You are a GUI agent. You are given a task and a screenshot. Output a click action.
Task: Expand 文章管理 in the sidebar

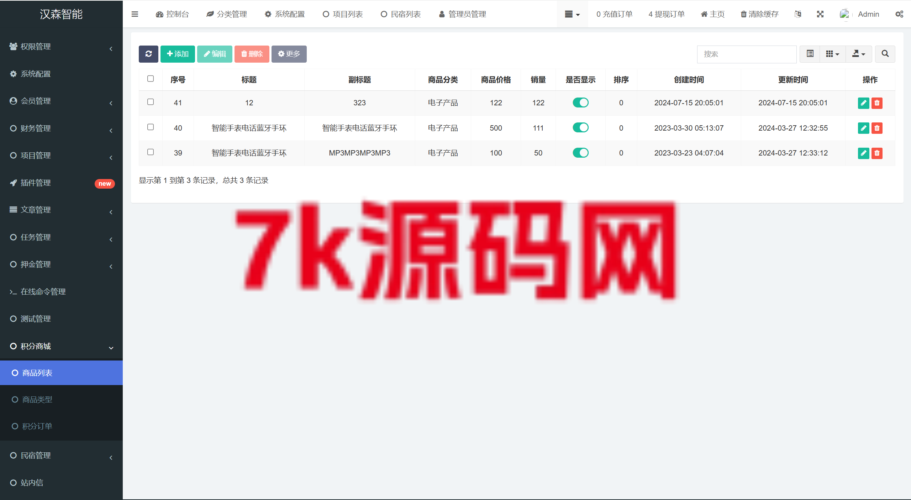61,210
